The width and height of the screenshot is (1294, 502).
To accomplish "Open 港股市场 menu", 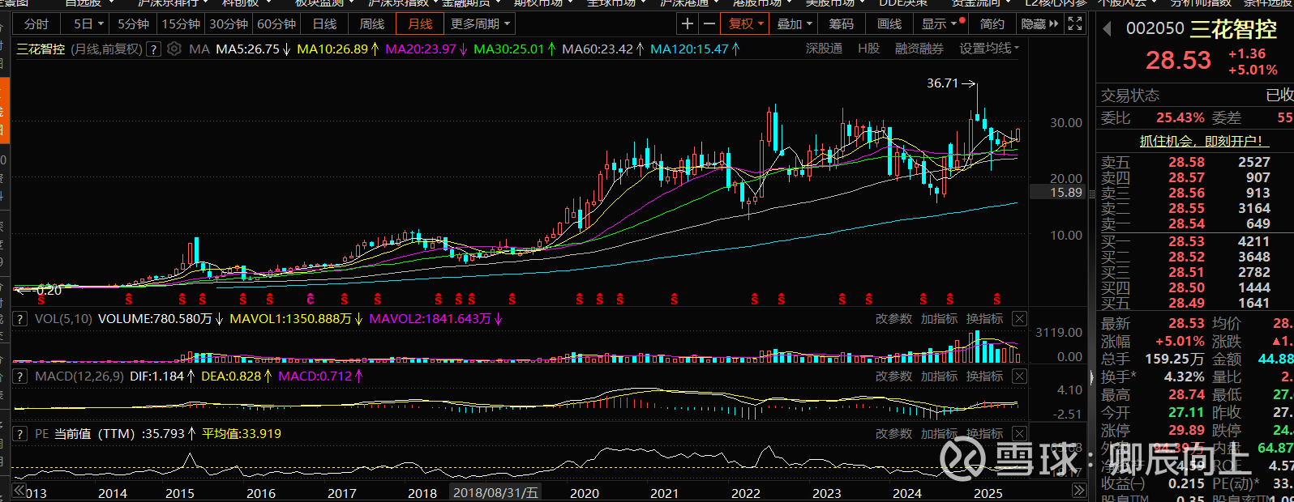I will click(764, 3).
